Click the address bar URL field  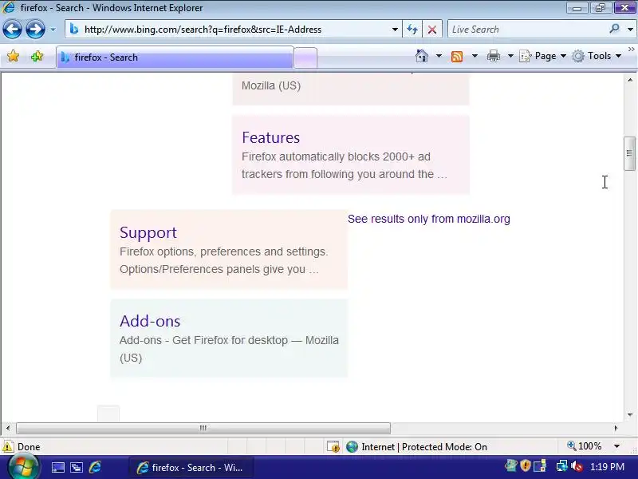[x=234, y=30]
